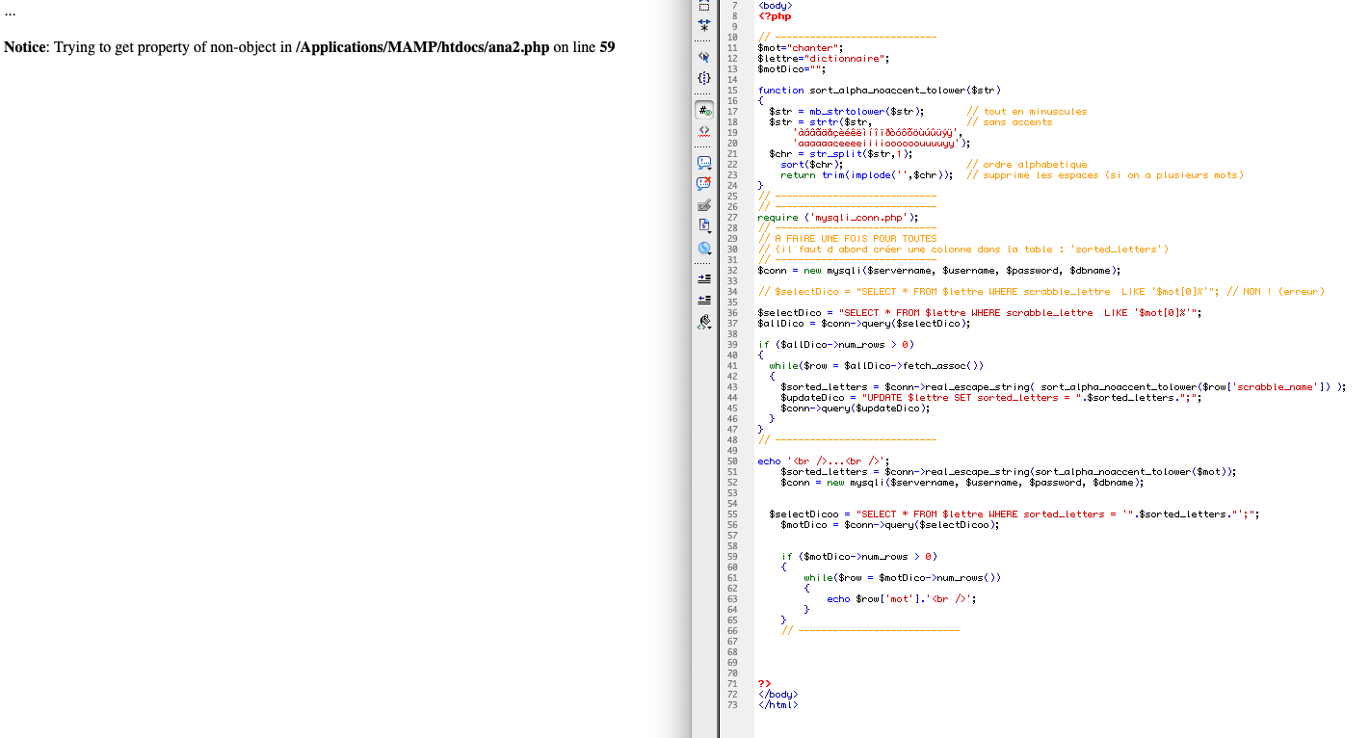This screenshot has height=738, width=1370.
Task: Click the Remove Comment icon
Action: [x=704, y=183]
